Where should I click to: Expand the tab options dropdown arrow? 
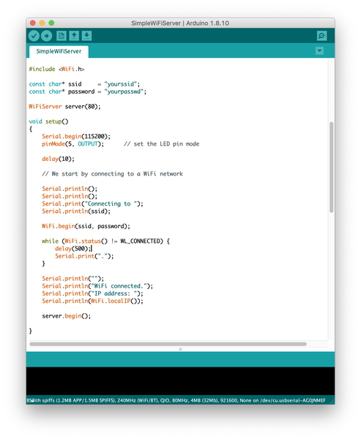(319, 51)
